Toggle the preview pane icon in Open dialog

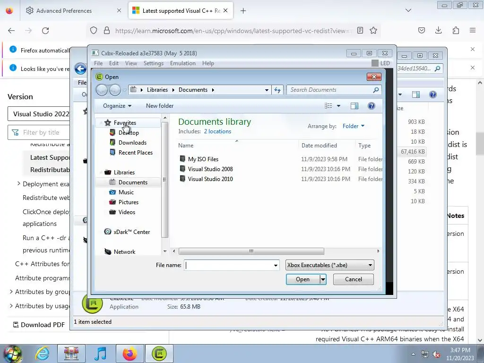tap(354, 106)
